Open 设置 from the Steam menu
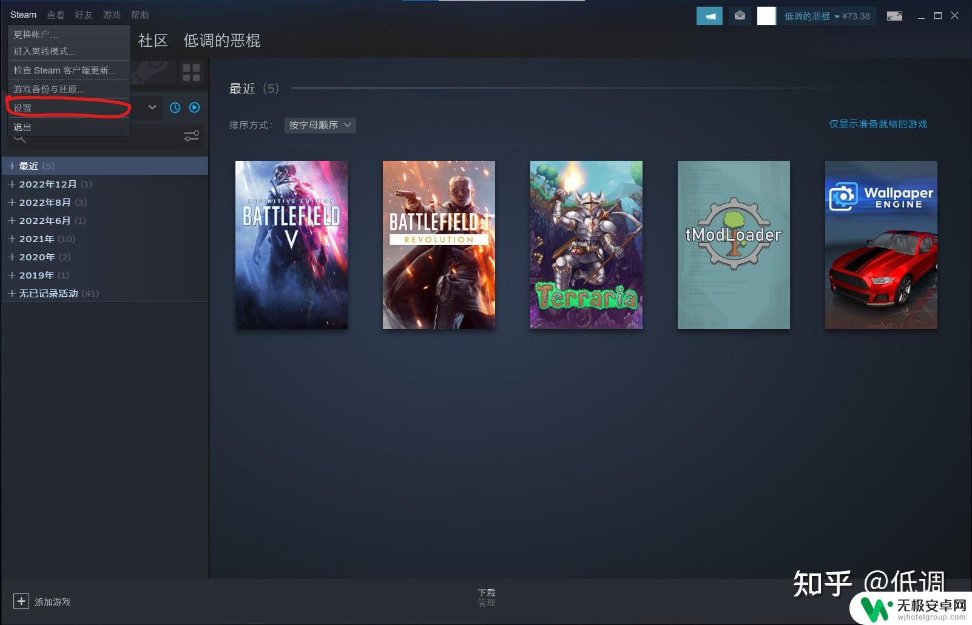 (x=69, y=108)
